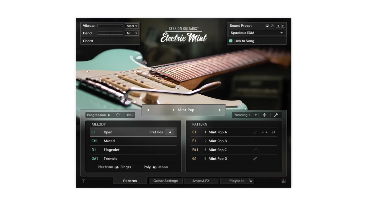Save the current sound preset

click(267, 26)
